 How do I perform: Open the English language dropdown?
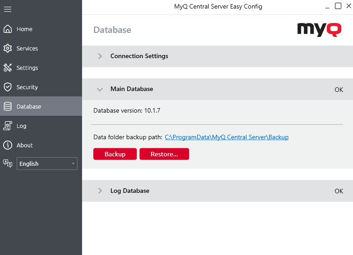tap(47, 164)
